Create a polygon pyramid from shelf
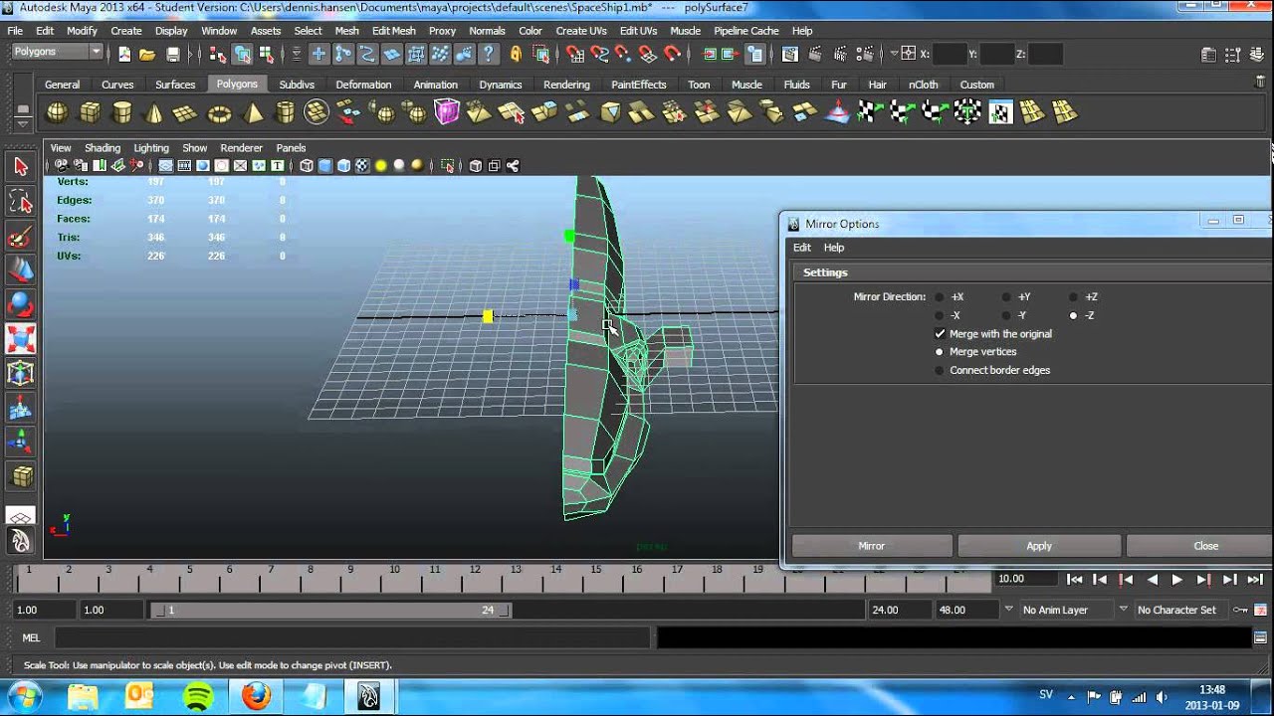 pyautogui.click(x=253, y=112)
